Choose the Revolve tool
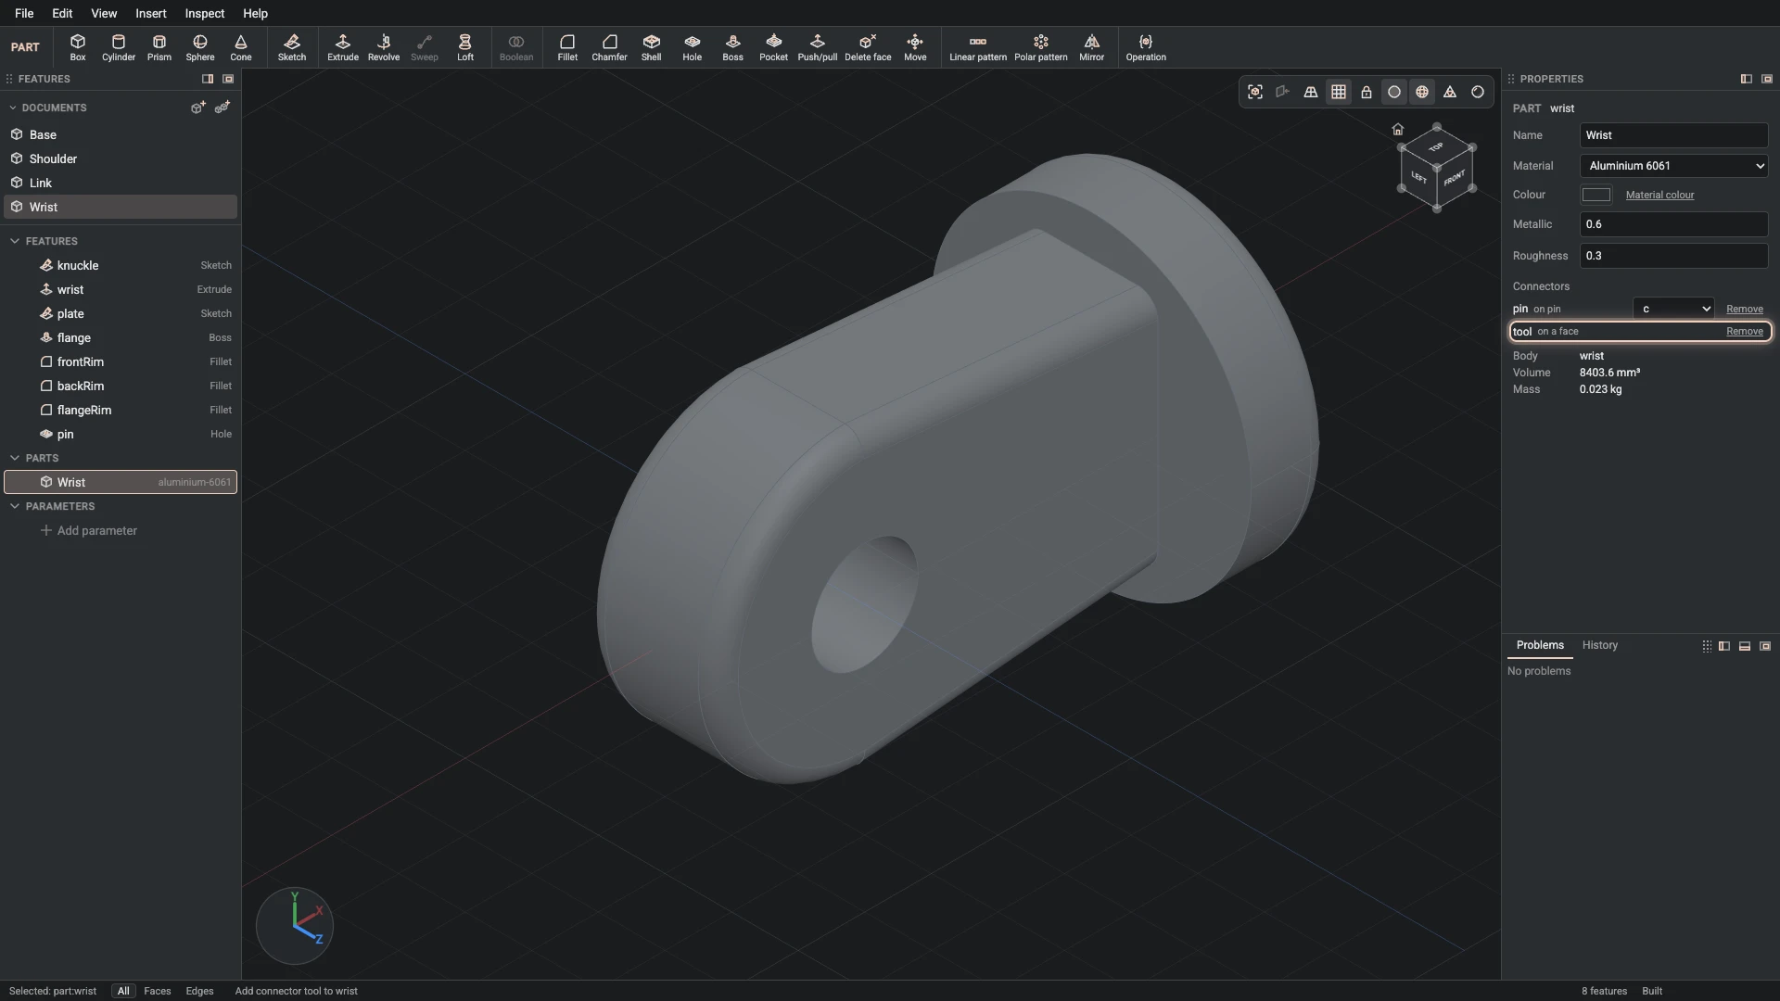The width and height of the screenshot is (1780, 1001). [x=384, y=47]
